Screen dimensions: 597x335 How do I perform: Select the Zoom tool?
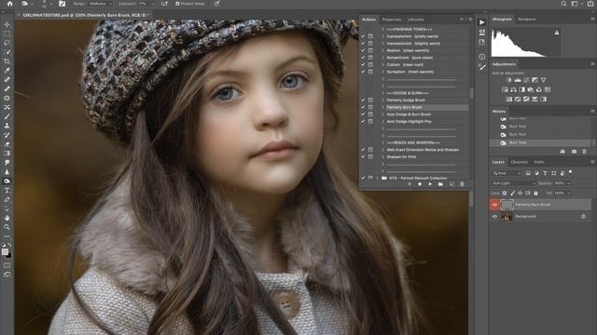[x=7, y=227]
